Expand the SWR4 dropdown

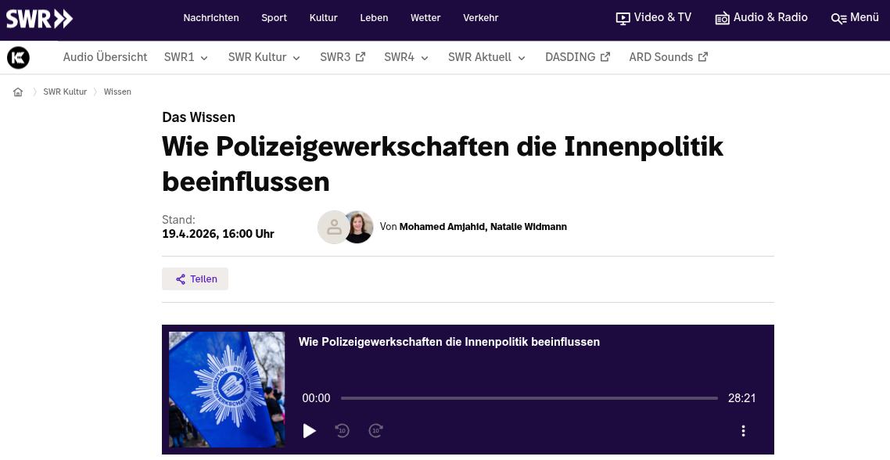(406, 57)
